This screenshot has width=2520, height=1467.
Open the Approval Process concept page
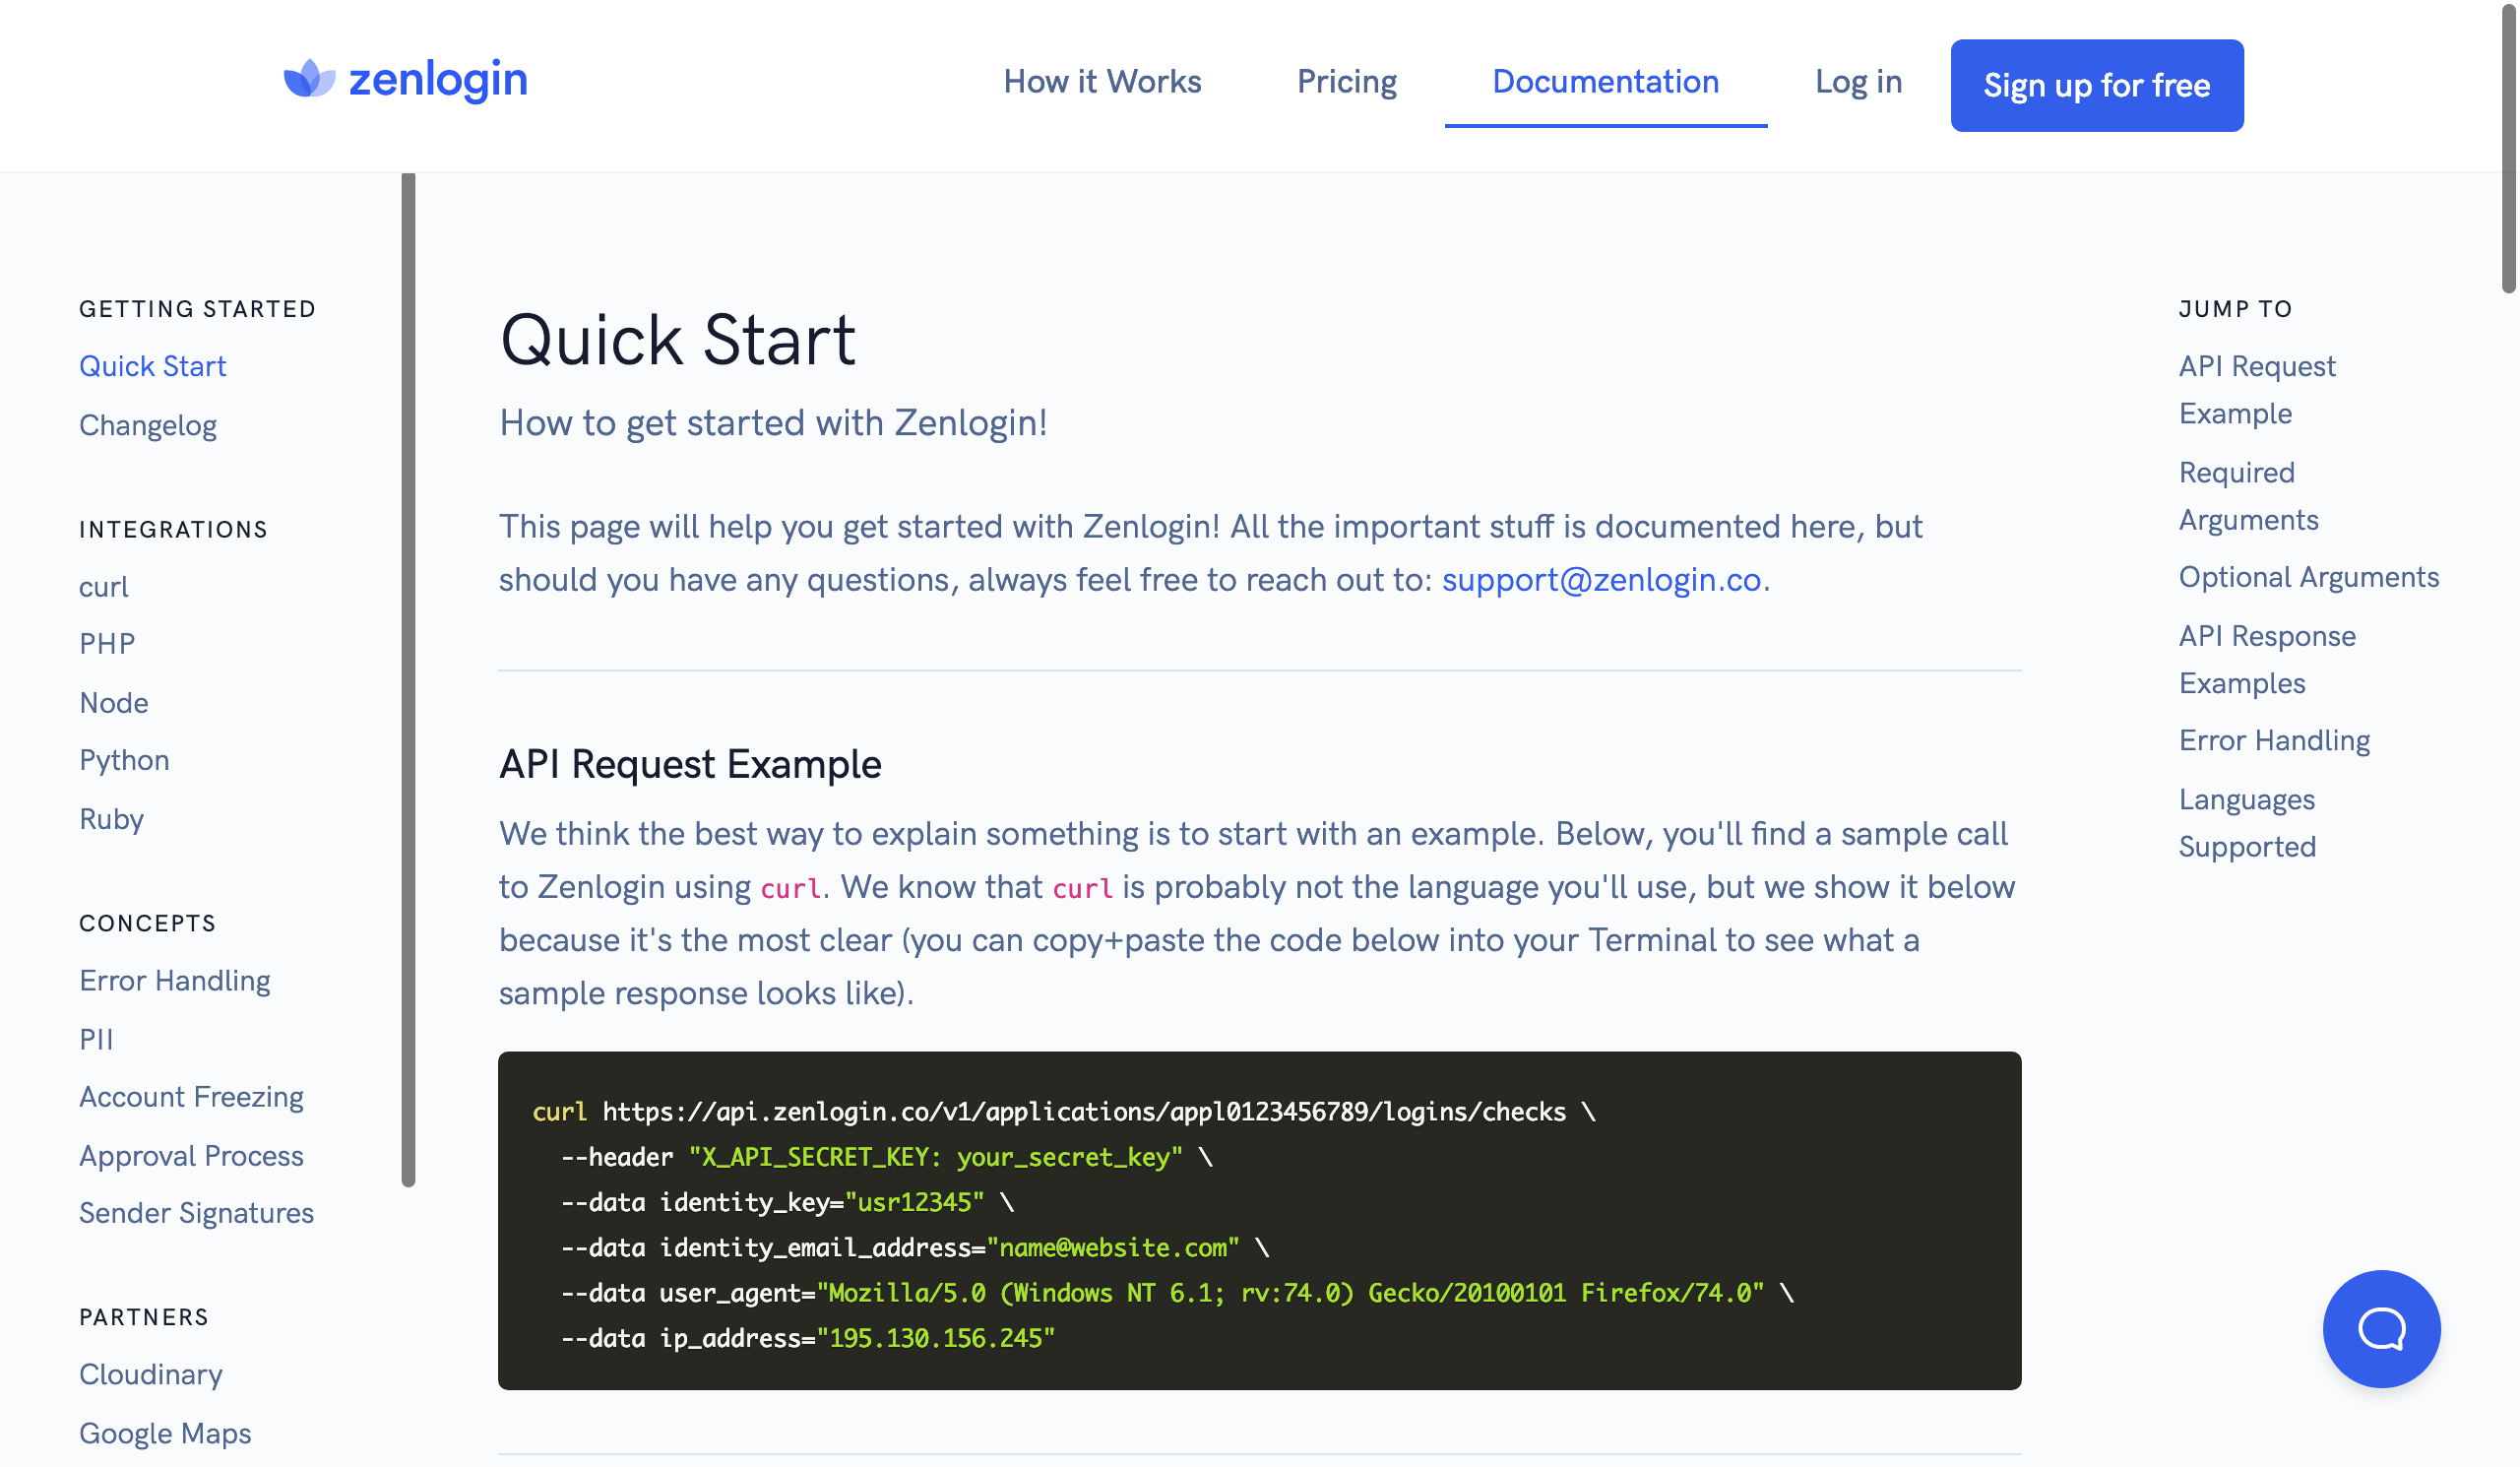pos(191,1155)
